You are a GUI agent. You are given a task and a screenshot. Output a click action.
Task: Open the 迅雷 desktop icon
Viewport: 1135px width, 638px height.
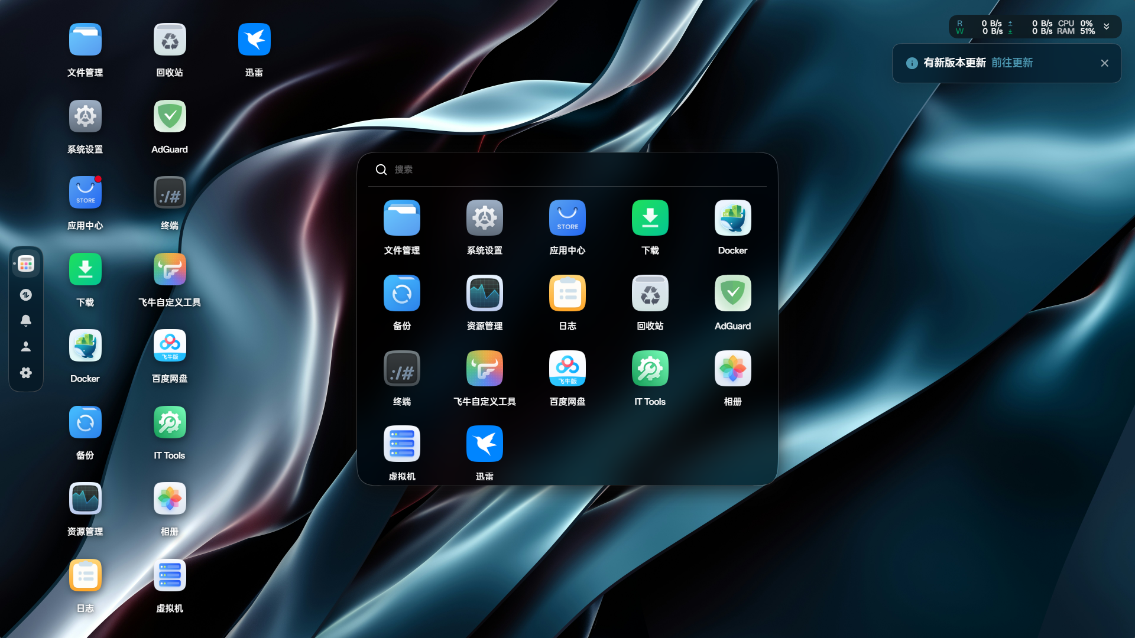coord(254,39)
